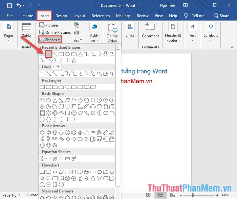Open the Review tab

pos(143,16)
